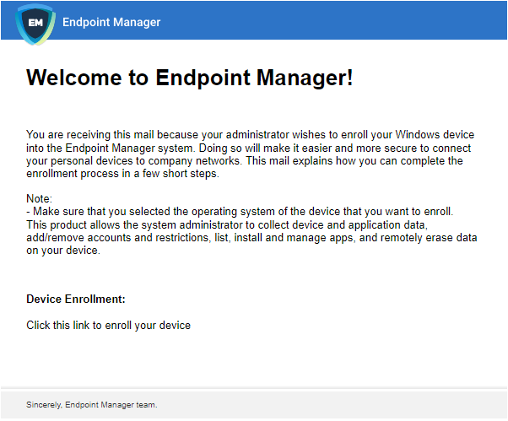
Task: Click the Sincerely, Endpoint Manager team footer text
Action: [92, 405]
